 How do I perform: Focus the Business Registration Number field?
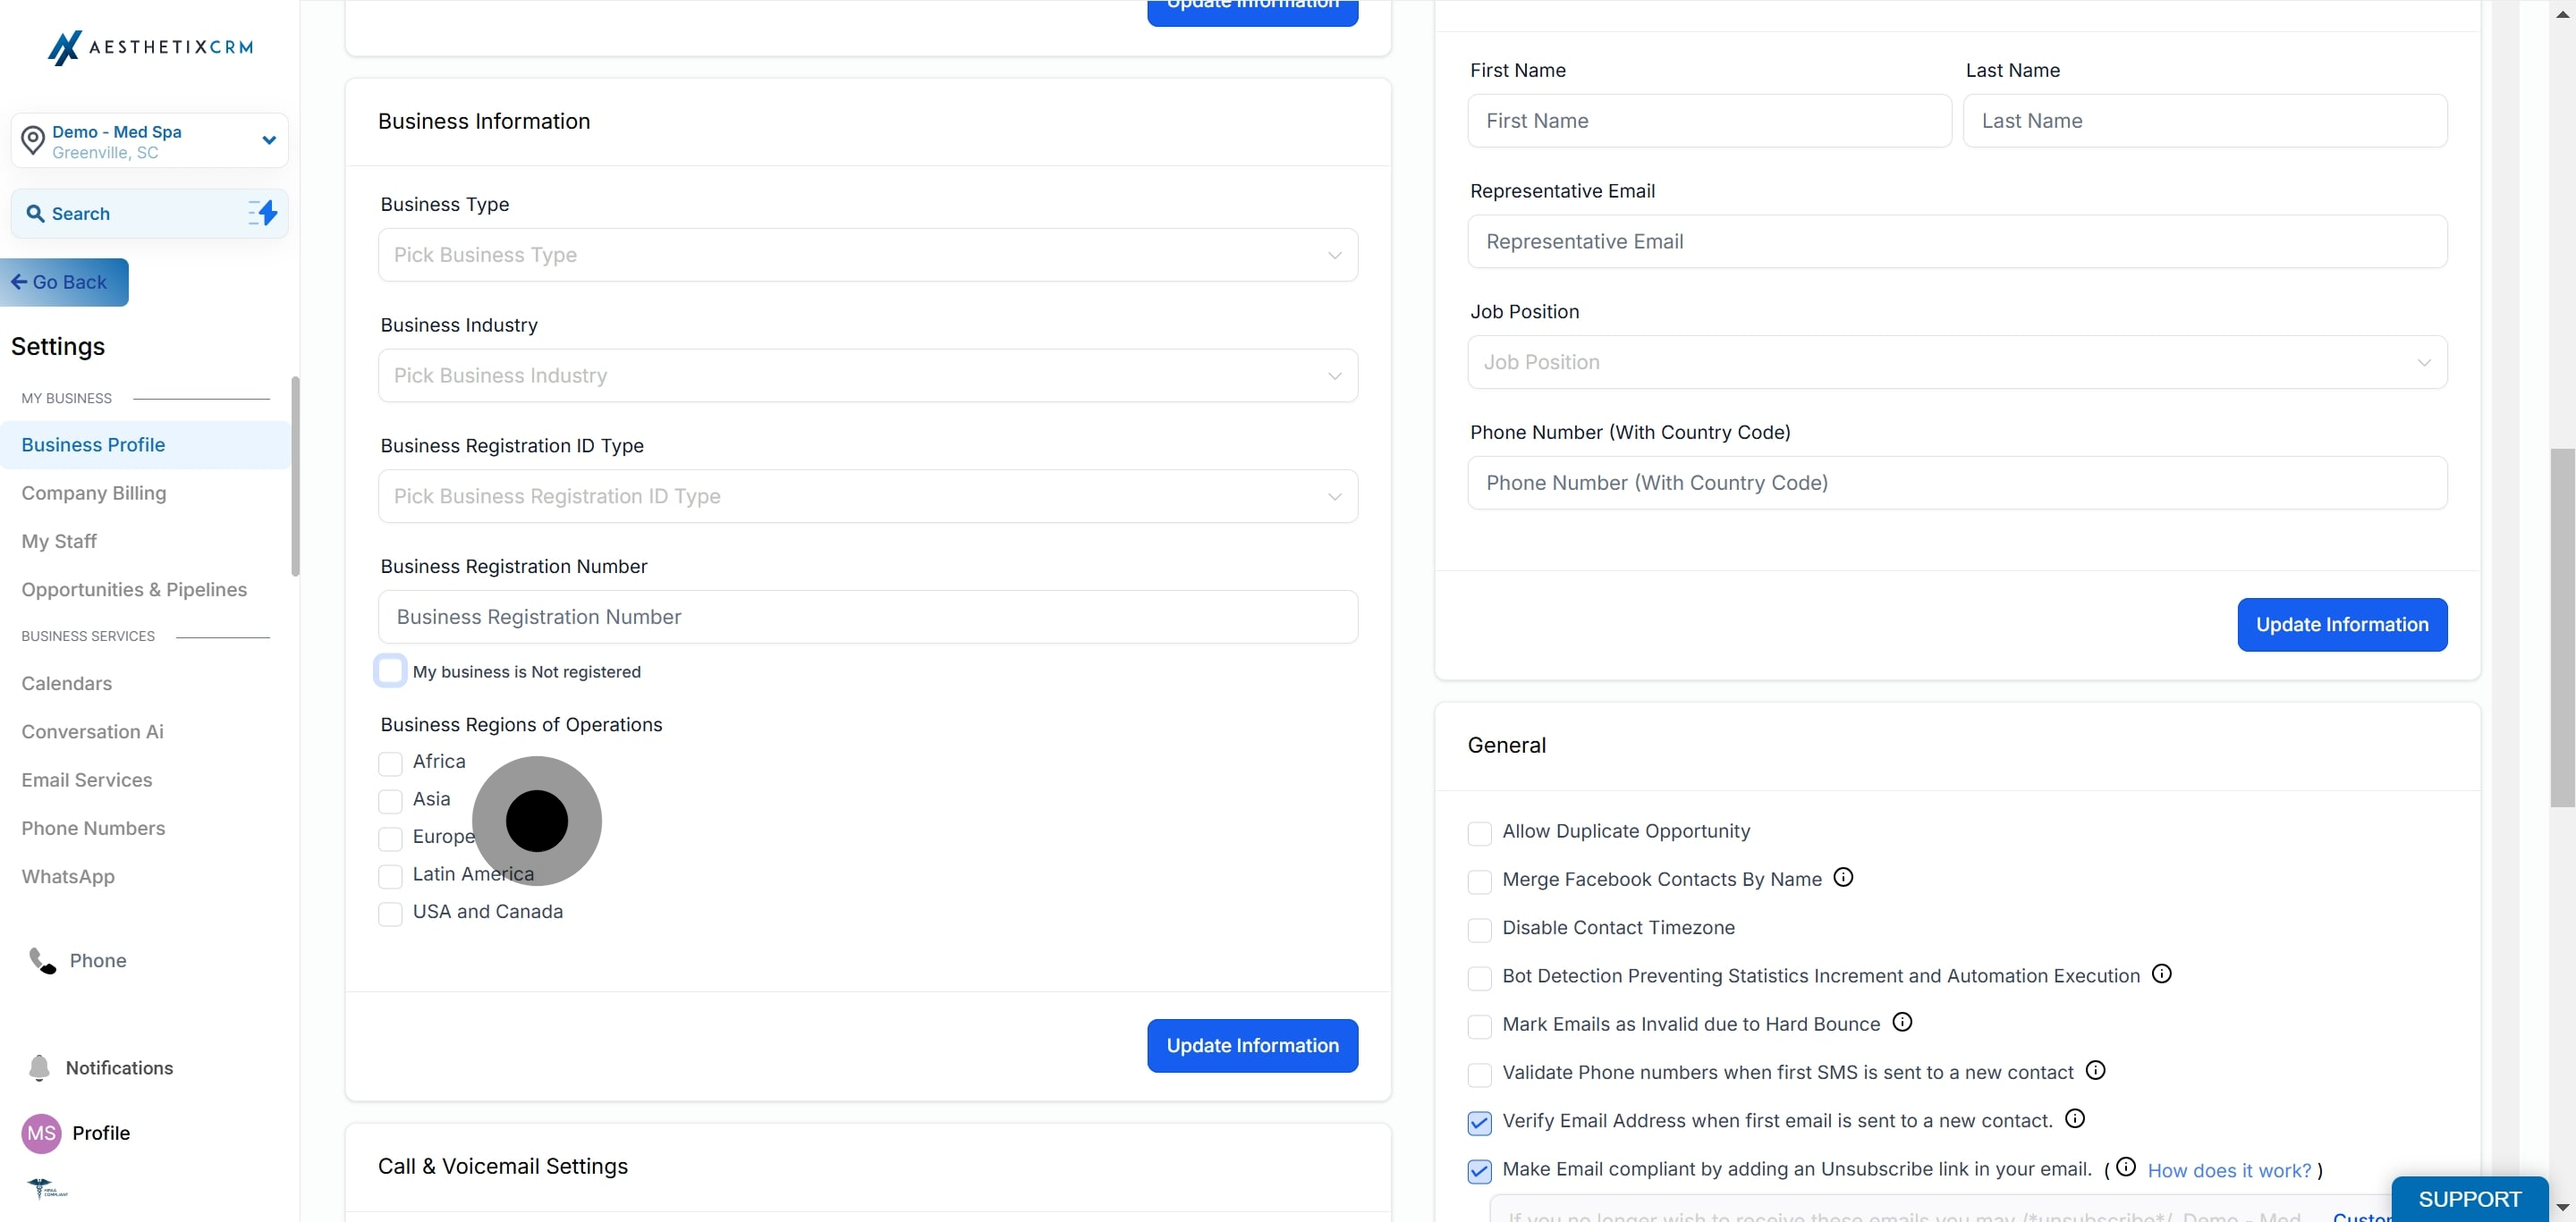(867, 617)
